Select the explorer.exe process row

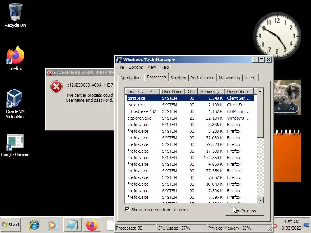(190, 118)
